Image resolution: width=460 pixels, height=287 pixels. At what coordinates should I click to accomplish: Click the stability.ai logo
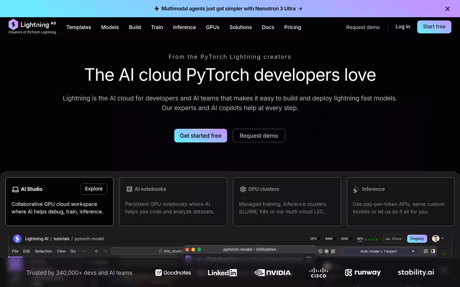tap(416, 272)
